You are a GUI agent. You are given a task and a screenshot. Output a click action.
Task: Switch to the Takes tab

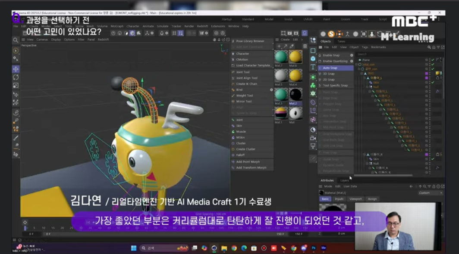coord(341,41)
